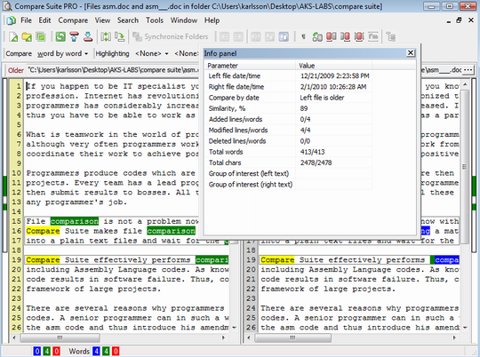The width and height of the screenshot is (480, 357).
Task: Click left pane horizontal scrollbar thumb
Action: point(60,337)
